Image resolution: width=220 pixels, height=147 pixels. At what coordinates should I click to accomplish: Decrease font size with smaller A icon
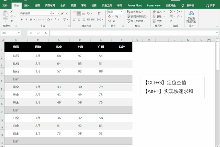[x=67, y=13]
